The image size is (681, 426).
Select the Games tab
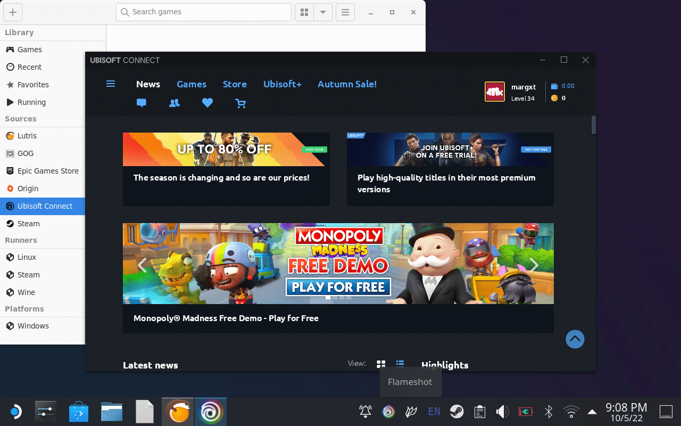(x=192, y=84)
